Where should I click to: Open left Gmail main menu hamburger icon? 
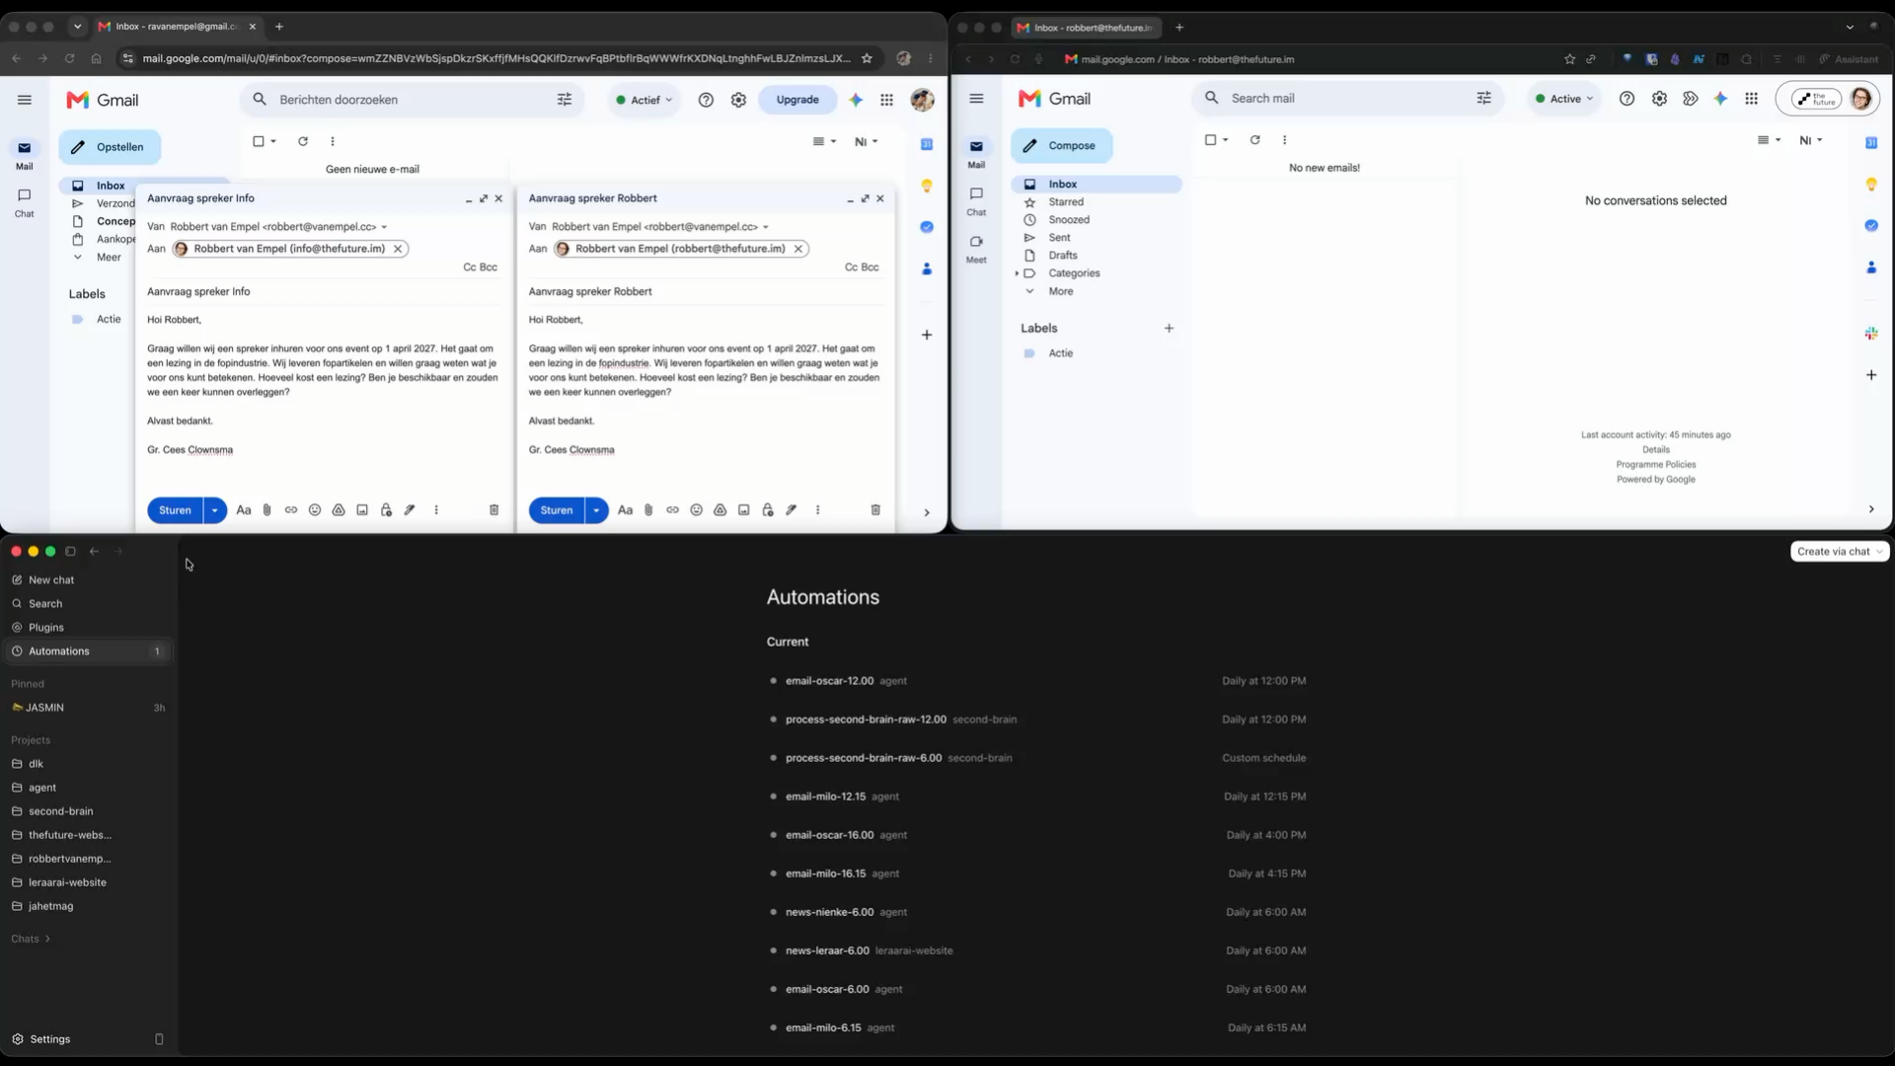[25, 100]
